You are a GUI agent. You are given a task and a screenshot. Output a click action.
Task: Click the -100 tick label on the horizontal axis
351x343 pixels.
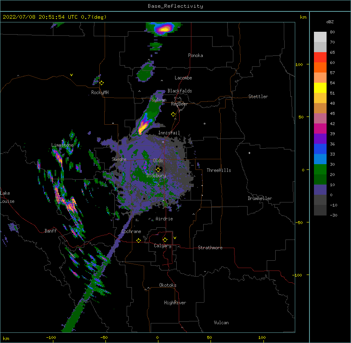tap(51, 337)
